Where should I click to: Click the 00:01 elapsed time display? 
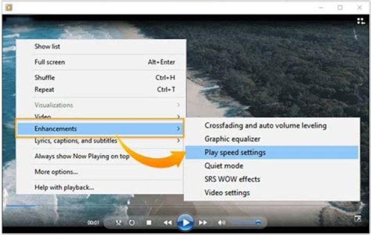93,223
